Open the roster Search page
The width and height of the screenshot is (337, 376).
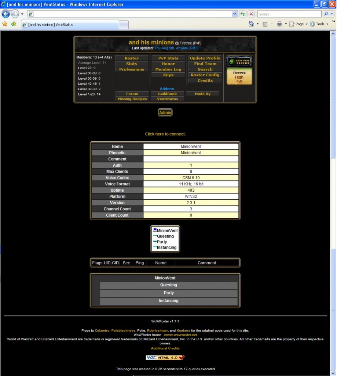(x=205, y=69)
